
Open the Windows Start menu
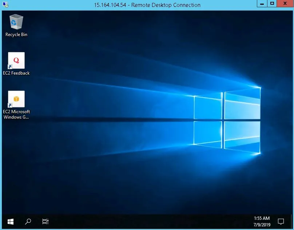[11, 222]
